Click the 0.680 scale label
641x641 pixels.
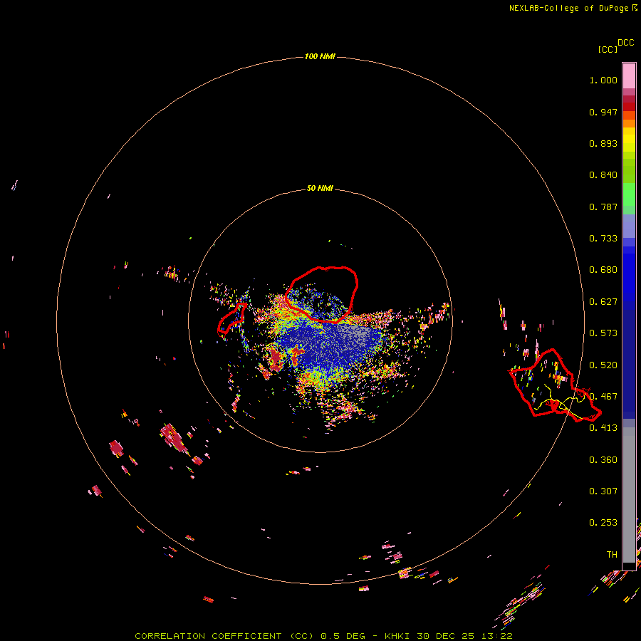coord(603,270)
